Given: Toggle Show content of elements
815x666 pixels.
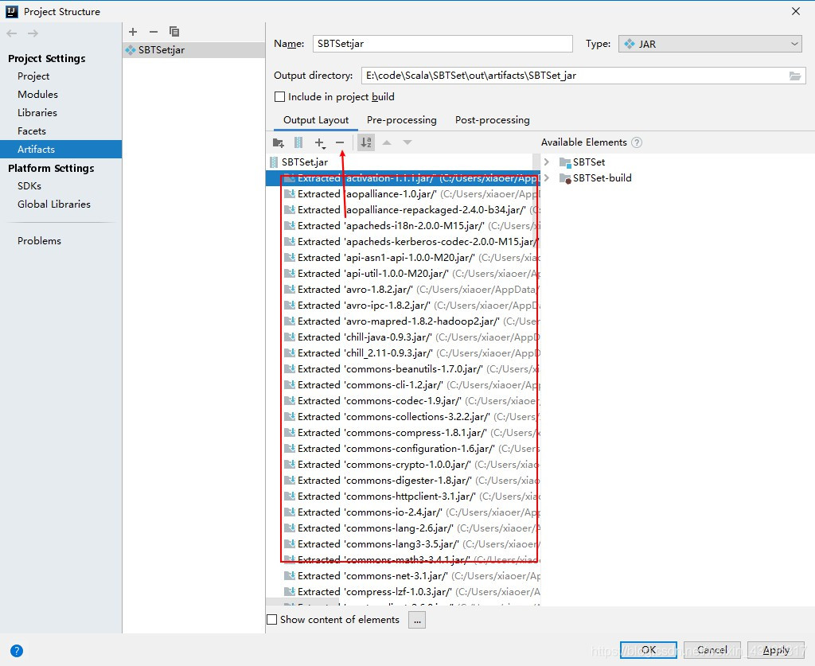Looking at the screenshot, I should [272, 619].
